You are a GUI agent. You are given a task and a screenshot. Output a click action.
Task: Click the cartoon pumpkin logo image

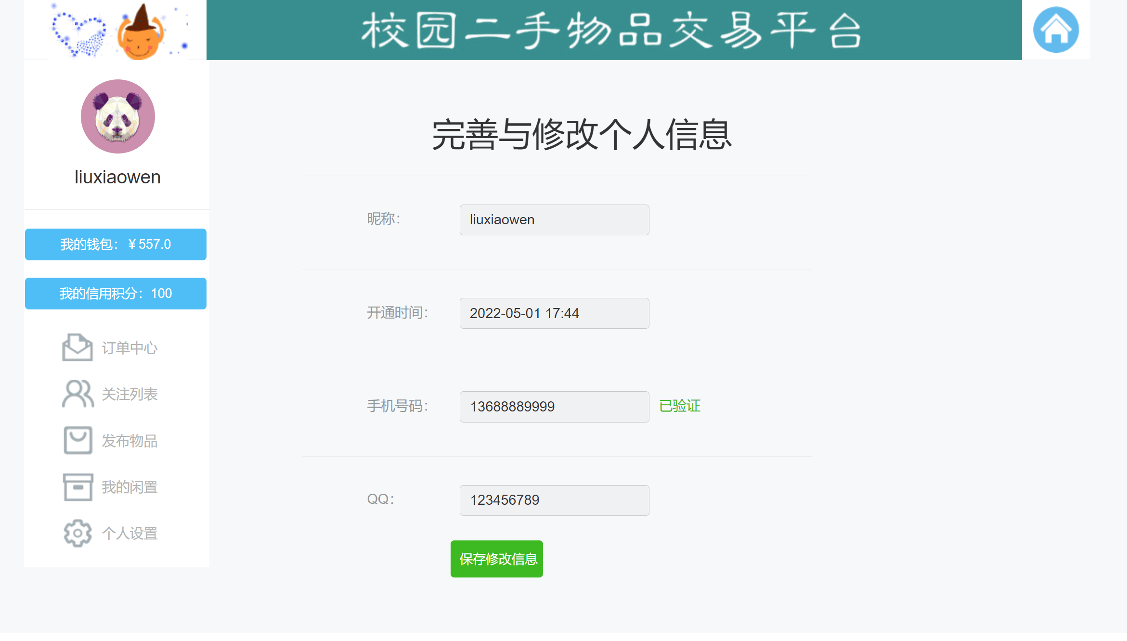[x=140, y=32]
